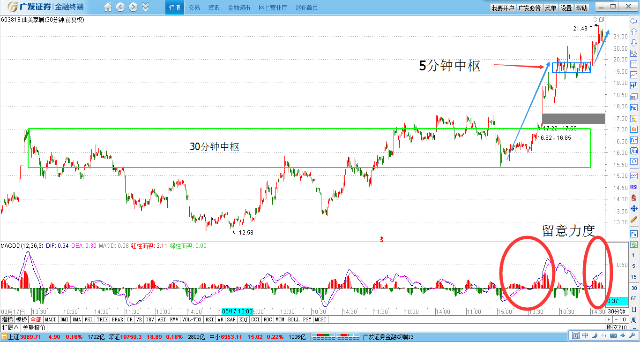This screenshot has width=640, height=342.
Task: Expand the 扩展 panel at bottom left
Action: click(x=10, y=327)
